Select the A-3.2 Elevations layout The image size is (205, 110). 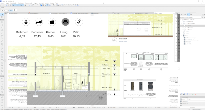click(189, 28)
